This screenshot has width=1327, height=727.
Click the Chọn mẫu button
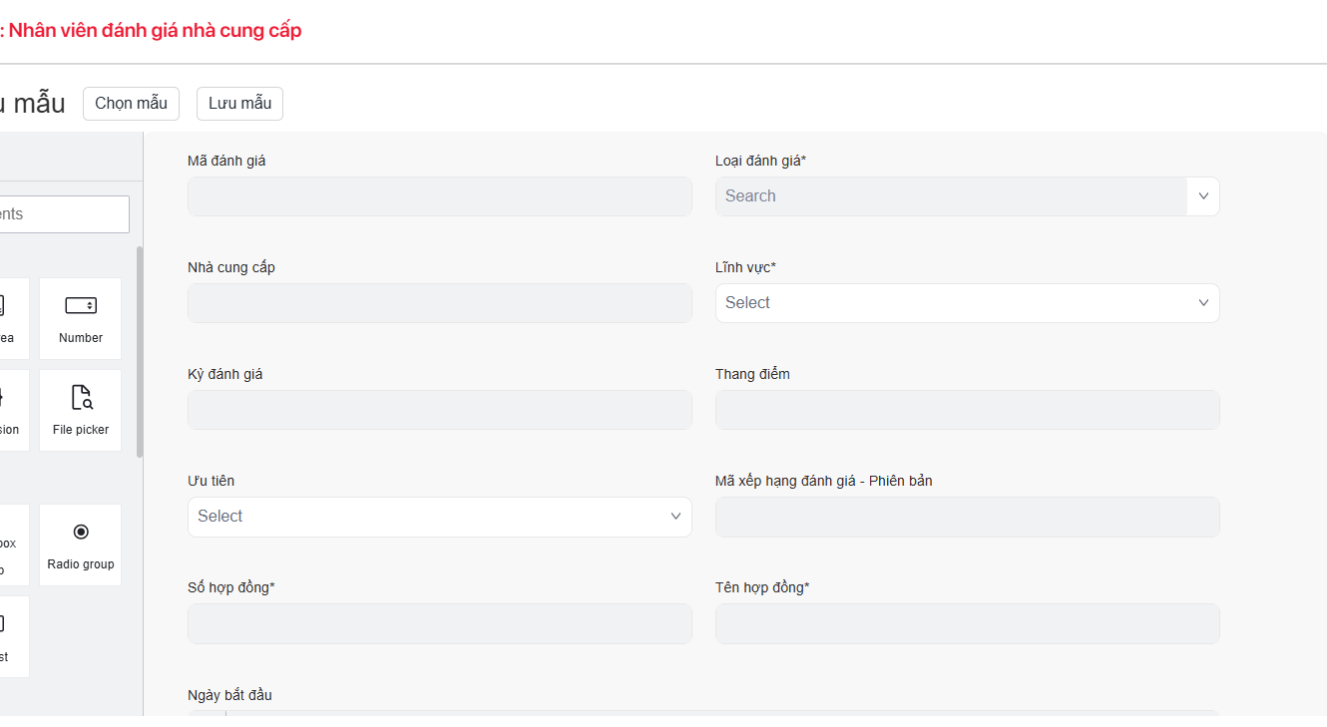[131, 104]
